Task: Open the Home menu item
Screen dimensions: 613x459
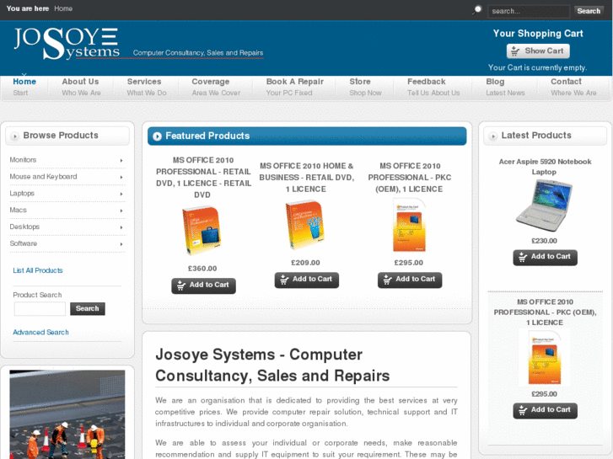Action: click(x=24, y=87)
